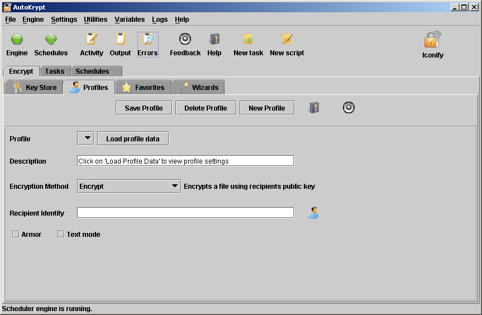Viewport: 482px width, 315px height.
Task: Click 'Encrypts a file using recipients public key' text
Action: click(249, 186)
